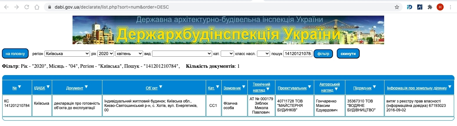457x126 pixels.
Task: Sort arrow next to Документ column
Action: point(86,87)
